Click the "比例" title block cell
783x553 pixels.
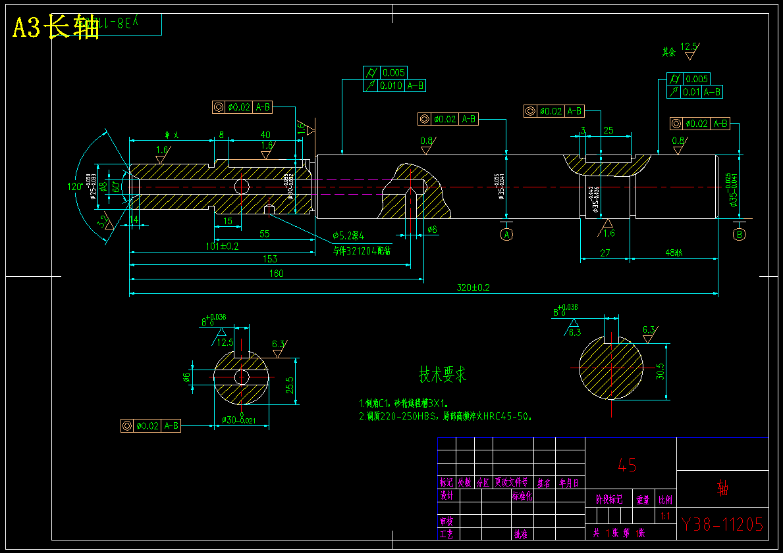tap(665, 500)
